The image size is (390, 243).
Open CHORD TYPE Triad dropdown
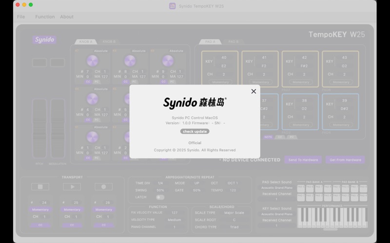click(234, 227)
